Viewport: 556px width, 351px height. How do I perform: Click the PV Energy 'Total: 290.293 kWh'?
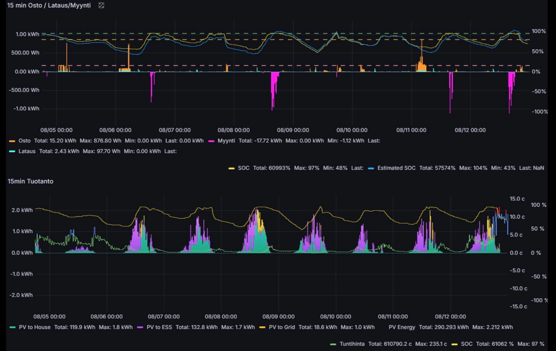tap(444, 327)
